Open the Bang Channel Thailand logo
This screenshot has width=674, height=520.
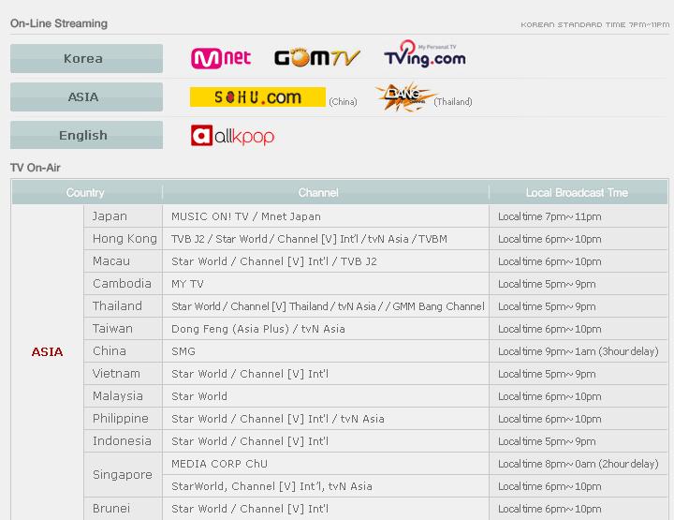click(x=404, y=97)
